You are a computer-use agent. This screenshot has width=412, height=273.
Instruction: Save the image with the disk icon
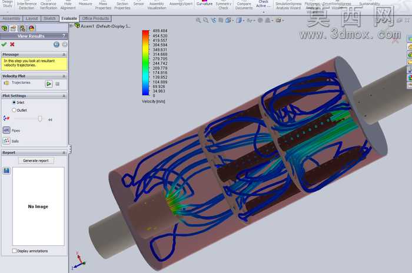pyautogui.click(x=6, y=171)
